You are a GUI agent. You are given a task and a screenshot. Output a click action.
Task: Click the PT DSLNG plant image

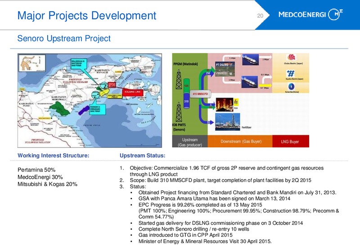click(x=225, y=69)
